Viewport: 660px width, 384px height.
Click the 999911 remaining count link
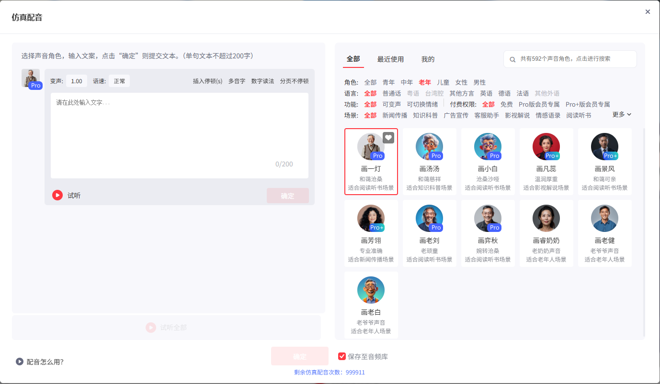point(354,372)
